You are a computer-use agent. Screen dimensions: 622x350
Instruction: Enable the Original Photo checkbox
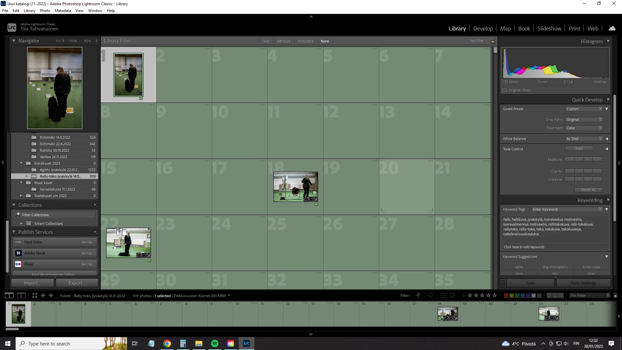505,90
